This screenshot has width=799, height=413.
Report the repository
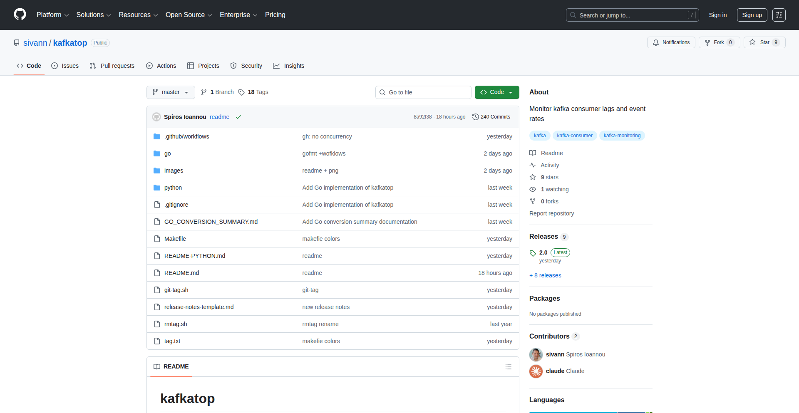click(x=551, y=213)
